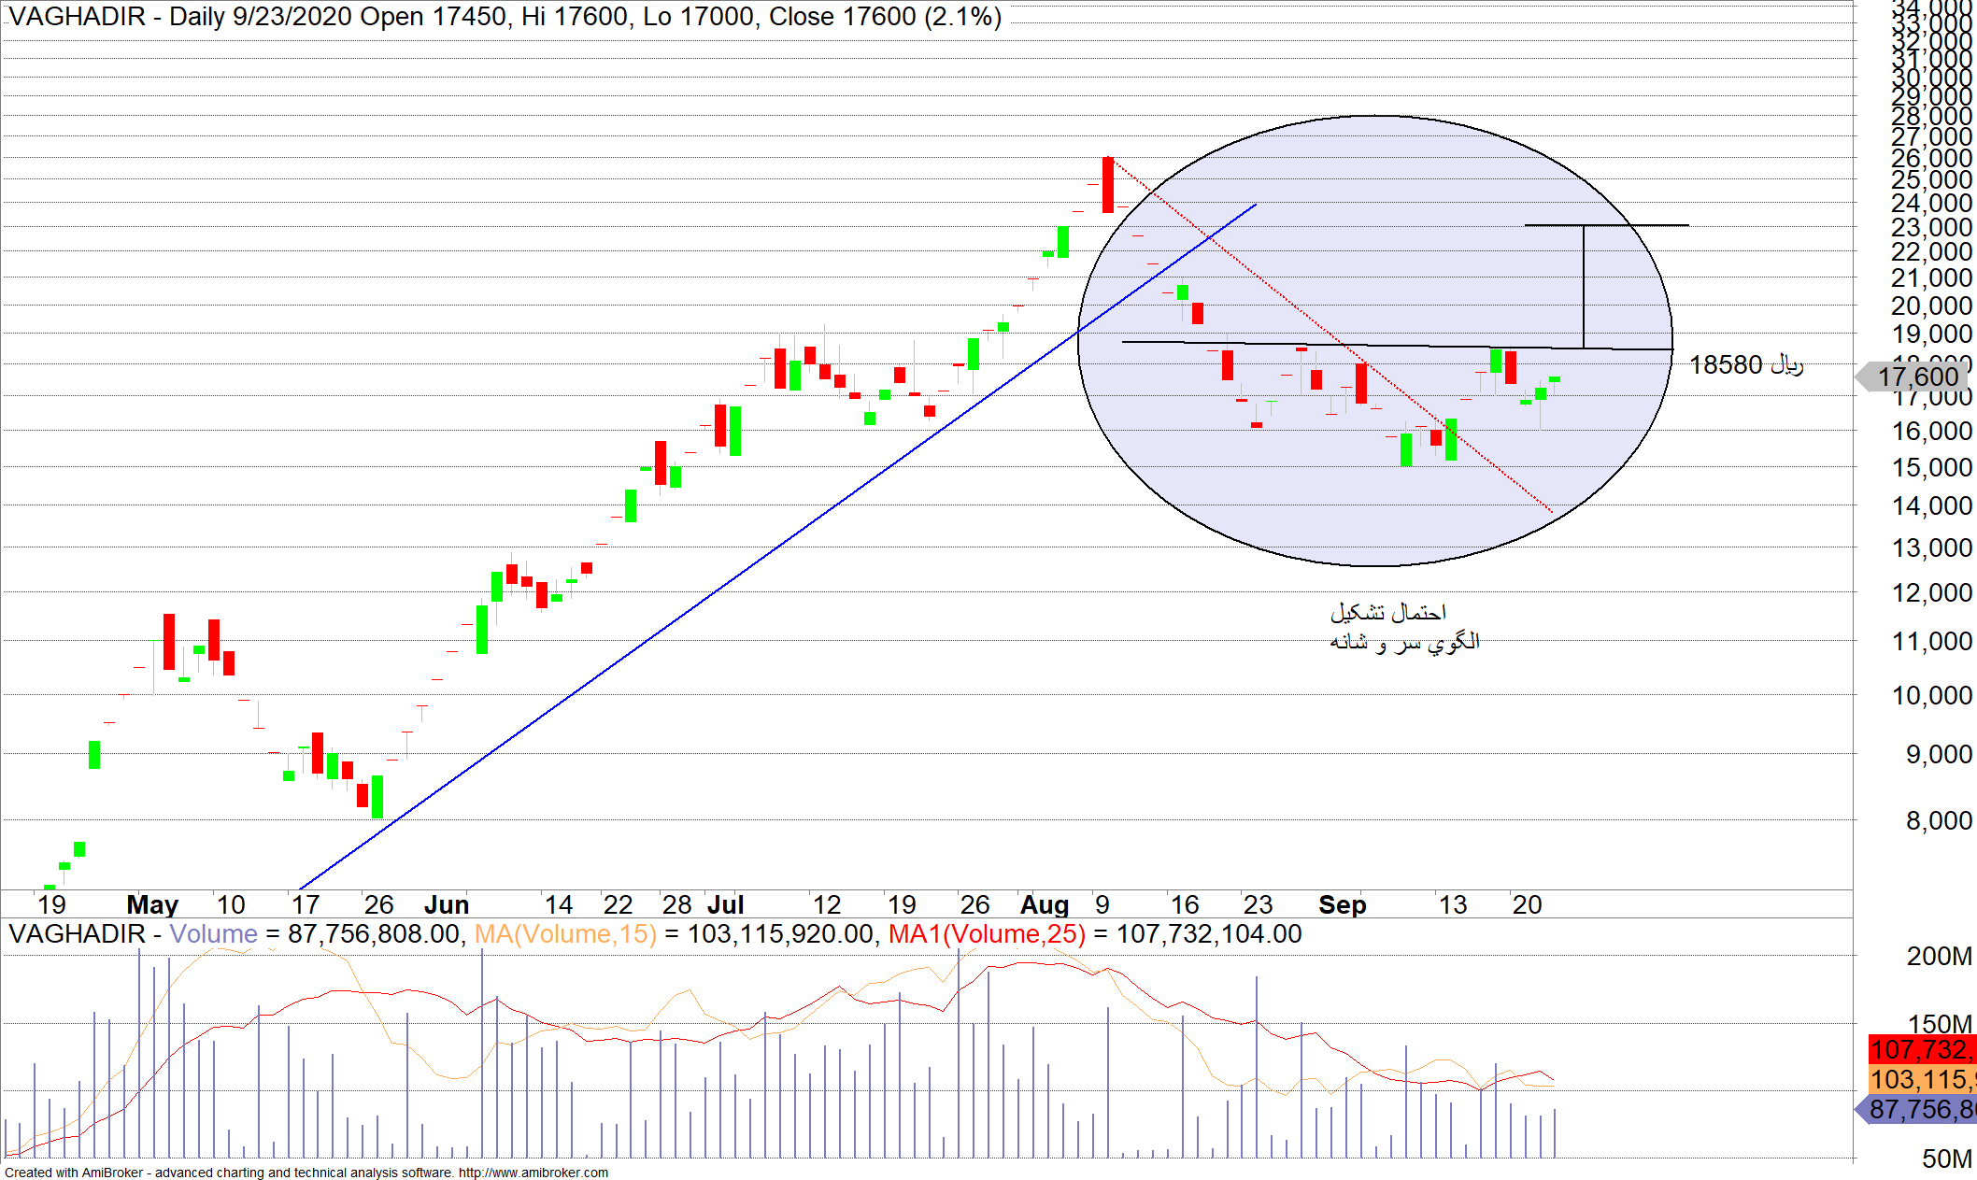Click the Persian head-and-shoulders text annotation
The image size is (1977, 1180).
click(x=1403, y=627)
